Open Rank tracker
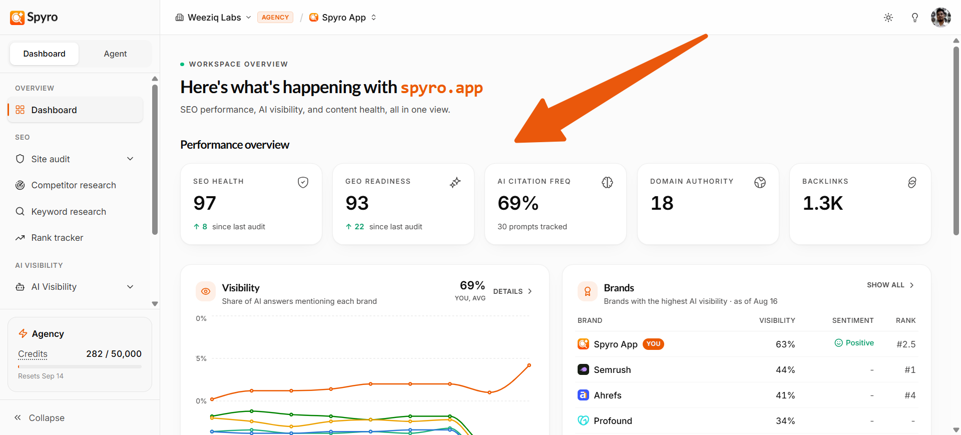Image resolution: width=961 pixels, height=435 pixels. (75, 238)
